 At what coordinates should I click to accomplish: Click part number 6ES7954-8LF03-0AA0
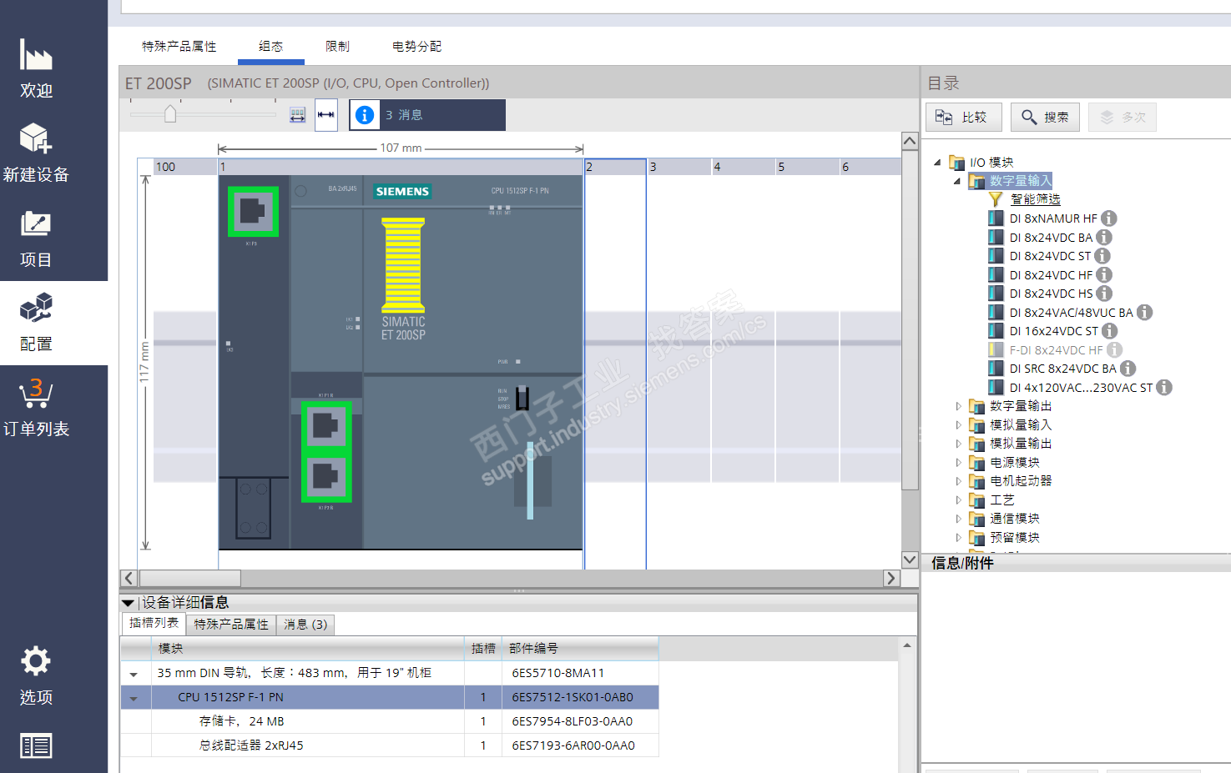tap(573, 721)
